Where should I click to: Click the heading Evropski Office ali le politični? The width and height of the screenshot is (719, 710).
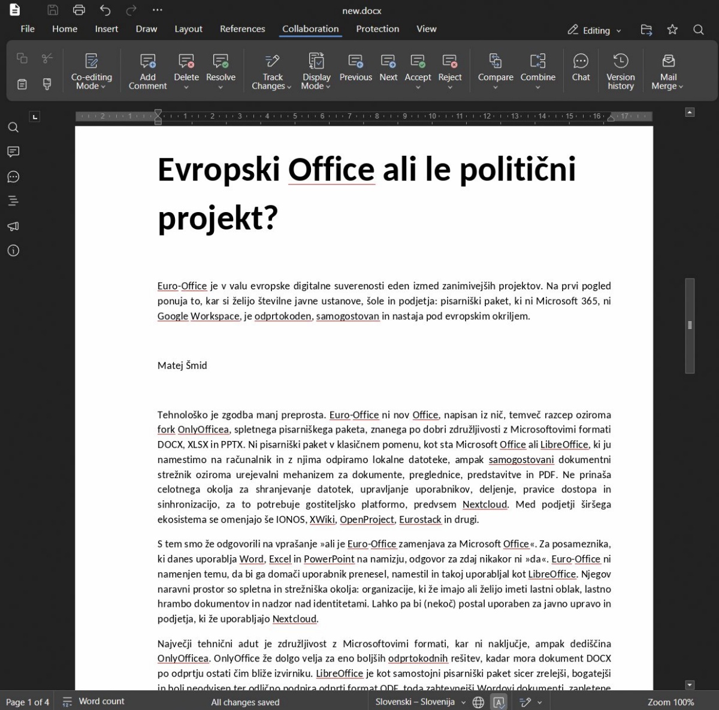click(367, 169)
